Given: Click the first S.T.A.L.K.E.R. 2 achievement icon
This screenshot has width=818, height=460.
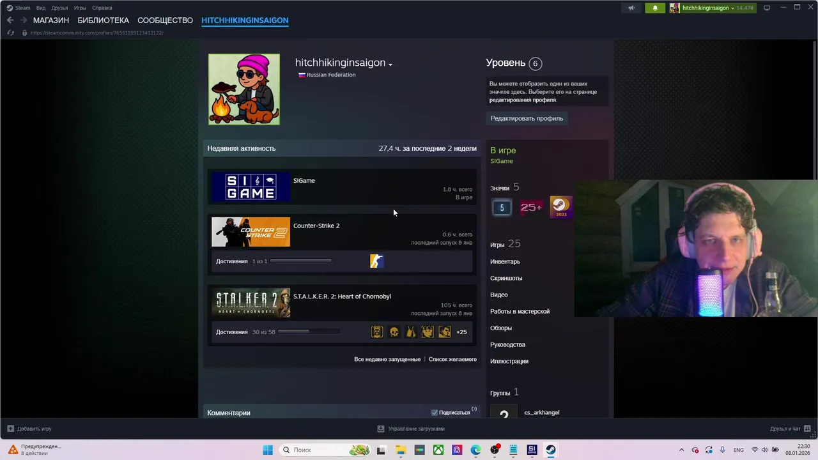Looking at the screenshot, I should (x=377, y=332).
